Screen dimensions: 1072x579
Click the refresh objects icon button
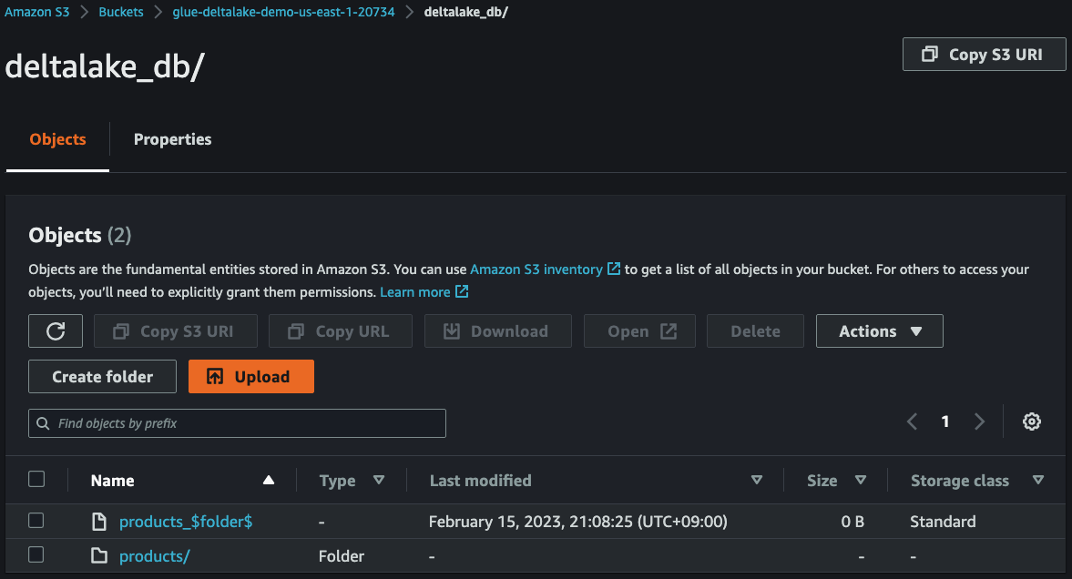point(56,330)
